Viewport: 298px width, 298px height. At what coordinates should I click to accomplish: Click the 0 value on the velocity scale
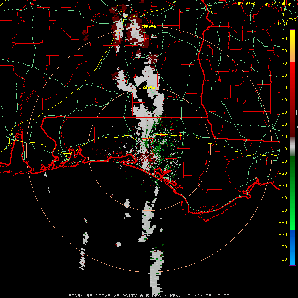tap(286, 149)
